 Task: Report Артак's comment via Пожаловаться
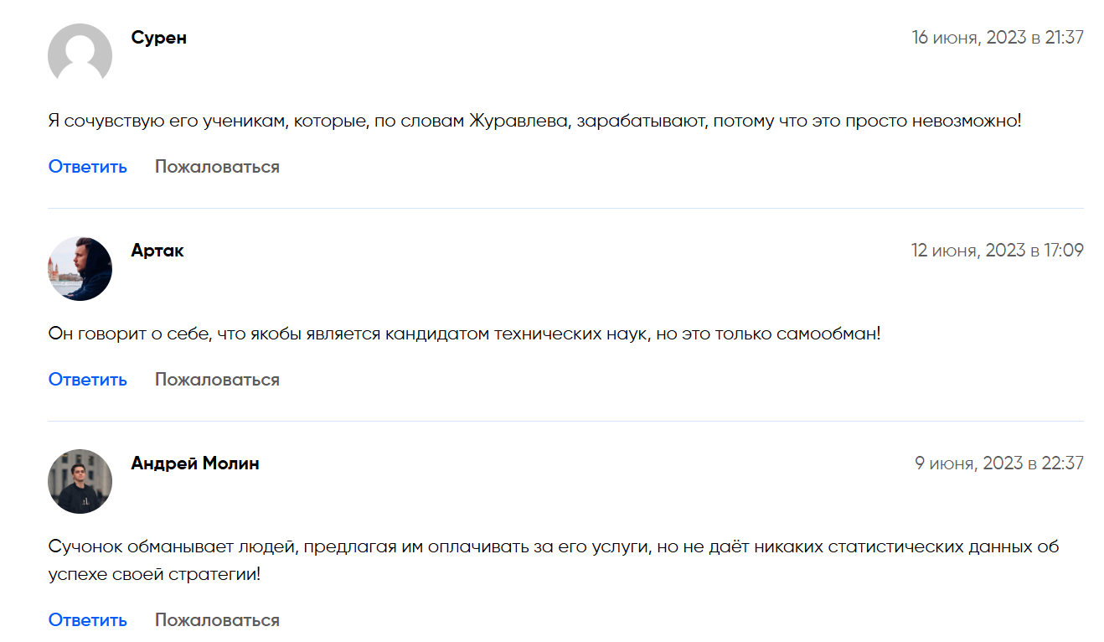(217, 380)
